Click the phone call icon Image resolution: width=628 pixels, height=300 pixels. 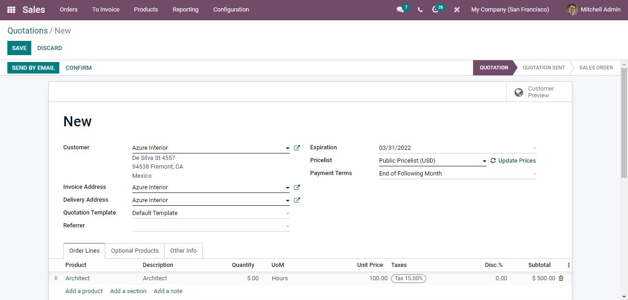pos(420,10)
